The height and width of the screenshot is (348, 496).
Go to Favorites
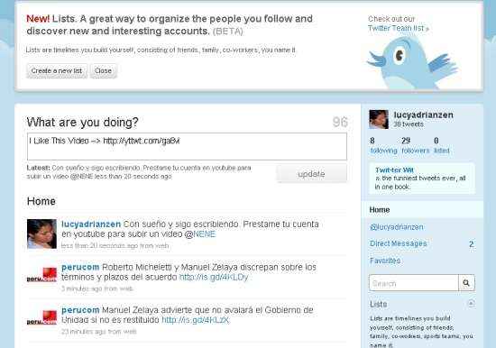tap(385, 261)
